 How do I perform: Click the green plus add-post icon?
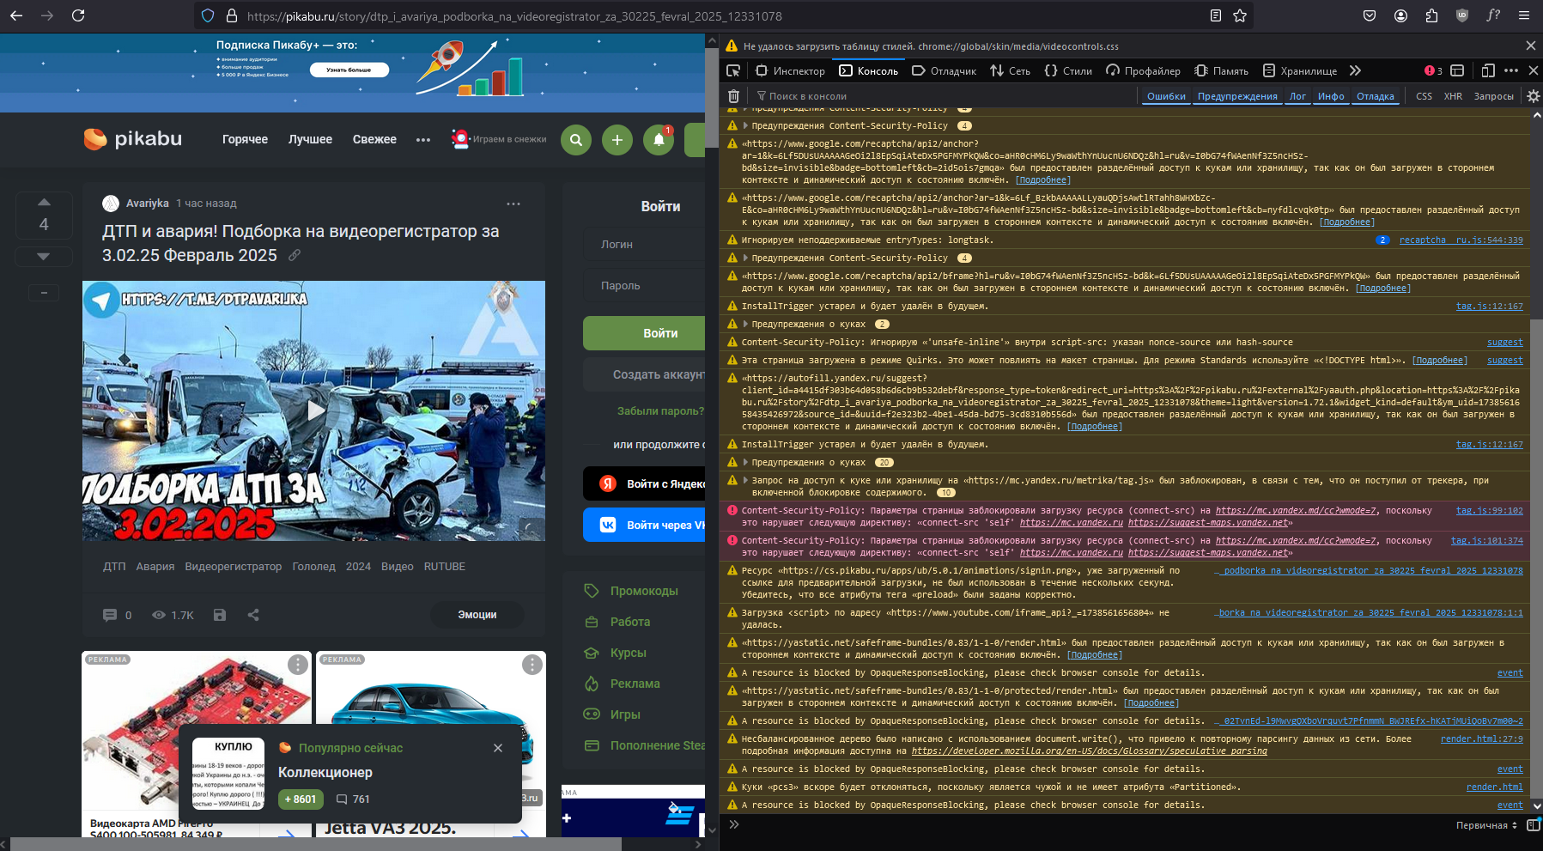[x=617, y=140]
